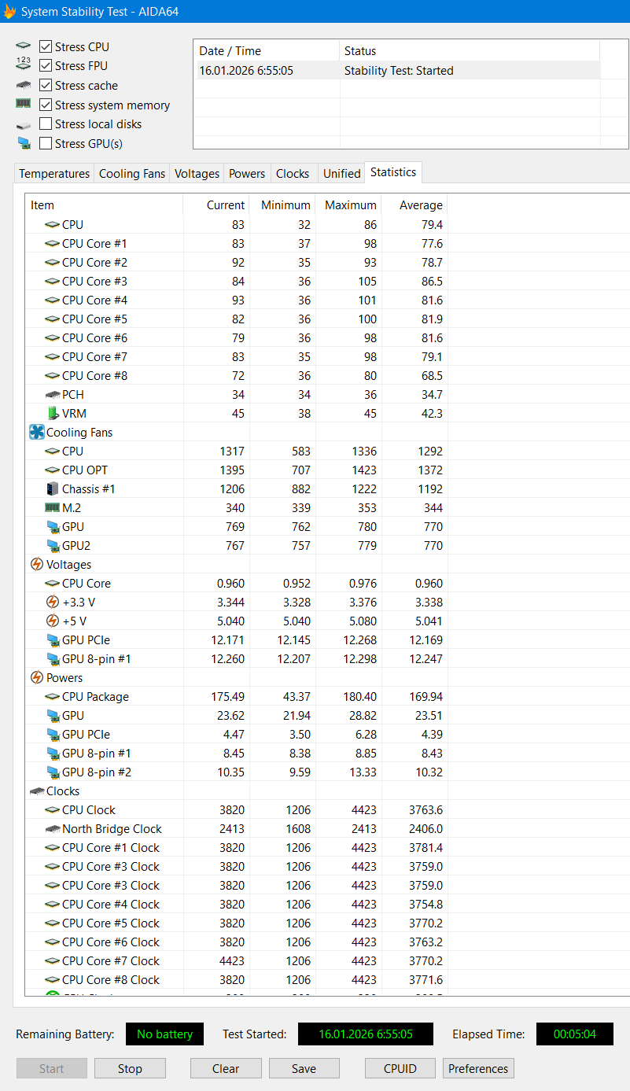
Task: Select the CPU Core #4 temperature row
Action: [237, 300]
